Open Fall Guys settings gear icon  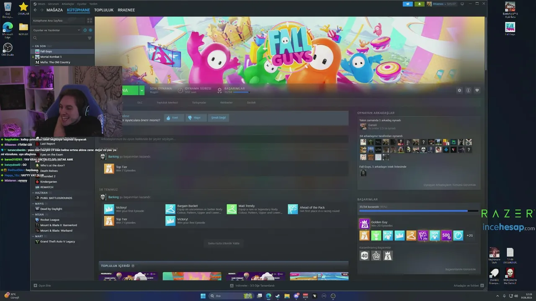tap(459, 90)
